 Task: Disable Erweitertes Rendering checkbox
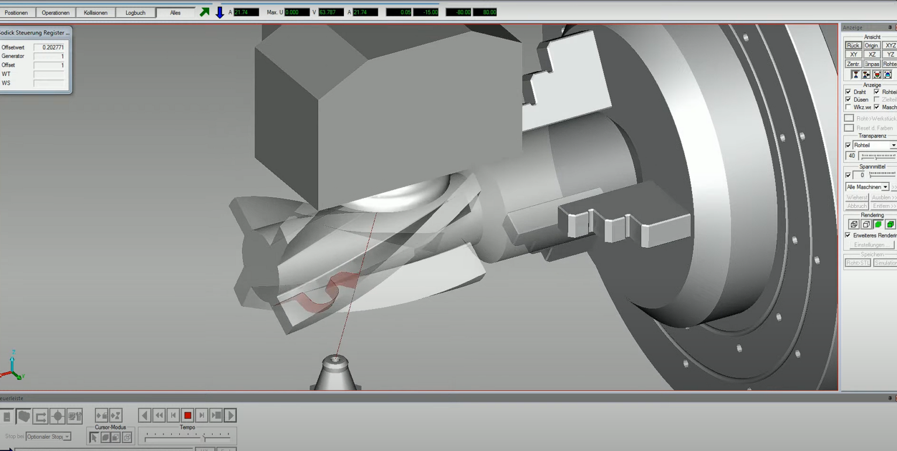click(x=849, y=235)
